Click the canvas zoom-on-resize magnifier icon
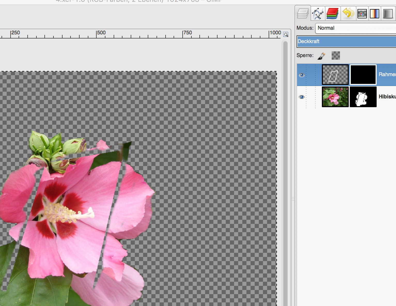The height and width of the screenshot is (306, 396). [x=286, y=34]
